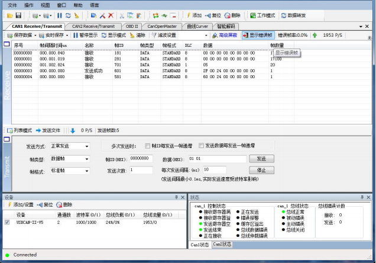The image size is (376, 263).
Task: Click the pause icon in the main toolbar
Action: coord(60,15)
